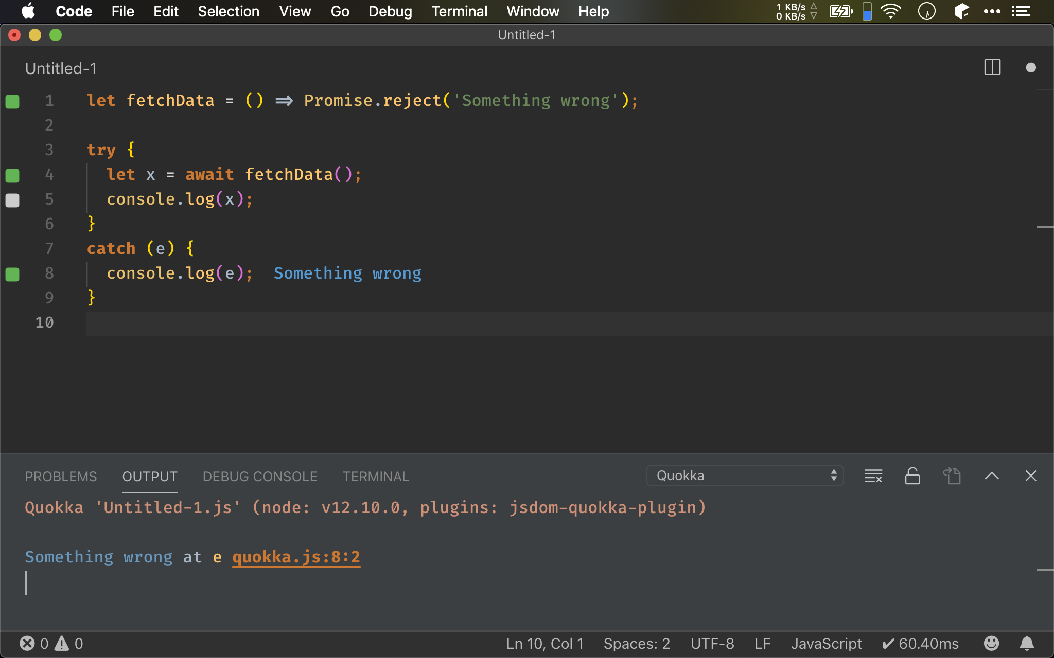This screenshot has width=1054, height=658.
Task: Toggle green breakpoint on line 8
Action: pos(14,273)
